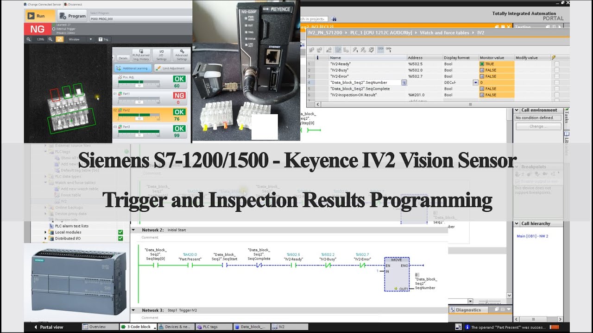593x333 pixels.
Task: Toggle show all modify columns icon
Action: point(338,49)
